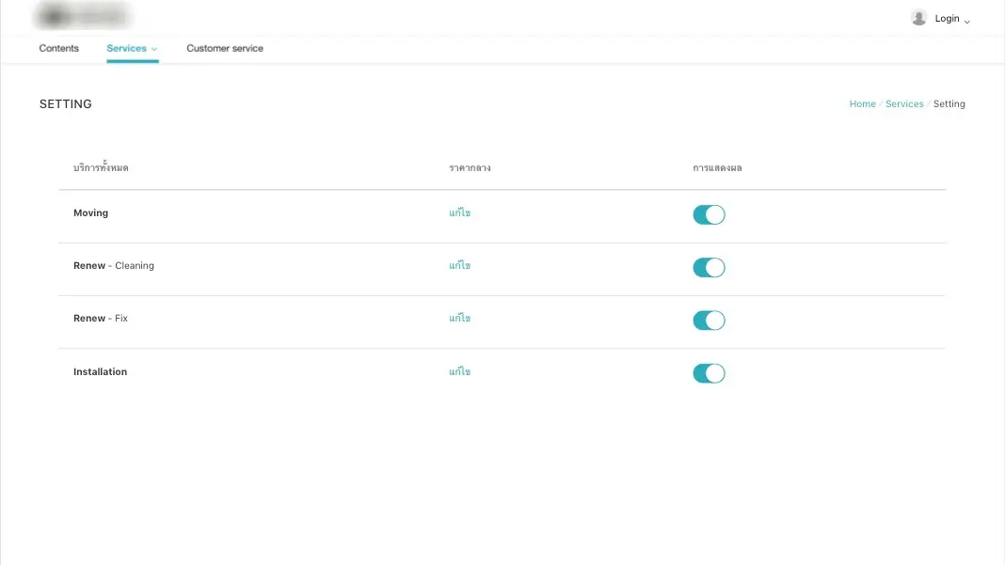Click the user avatar icon near Login
1005x565 pixels.
[x=918, y=17]
